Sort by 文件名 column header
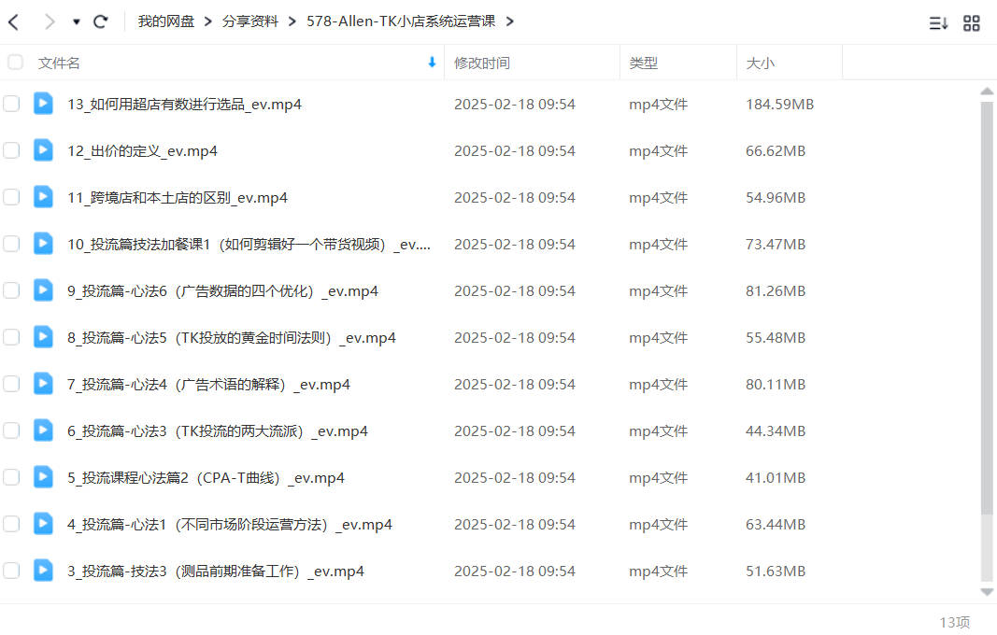This screenshot has width=997, height=635. (x=59, y=63)
